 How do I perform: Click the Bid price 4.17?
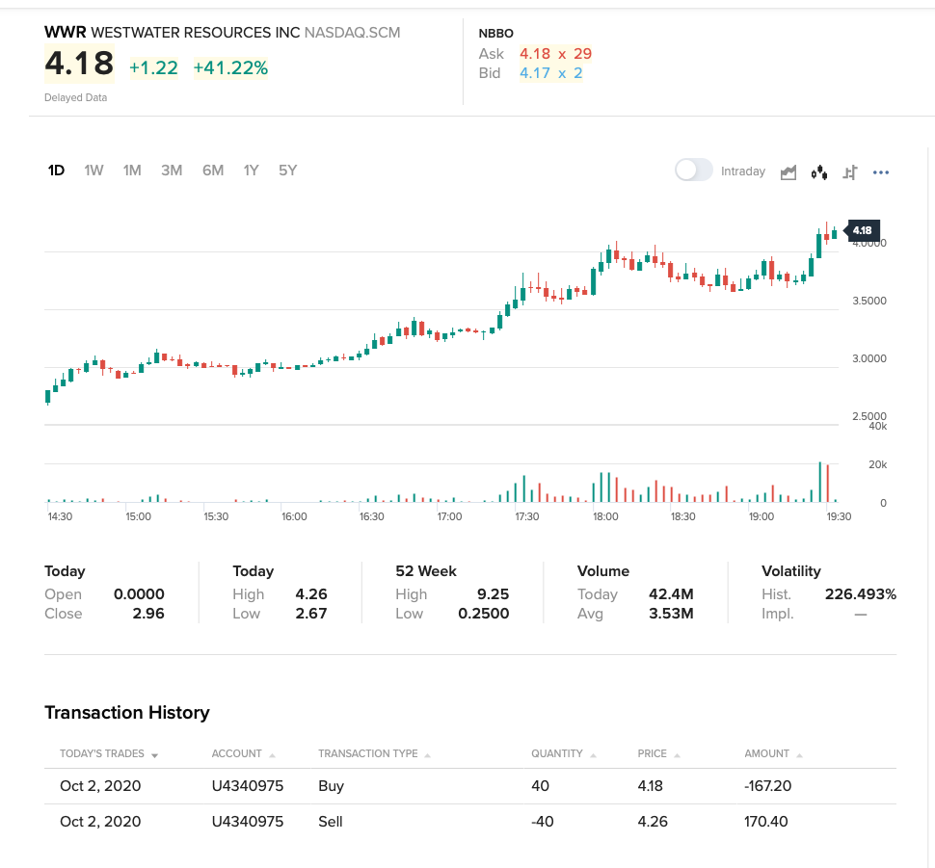click(x=534, y=73)
